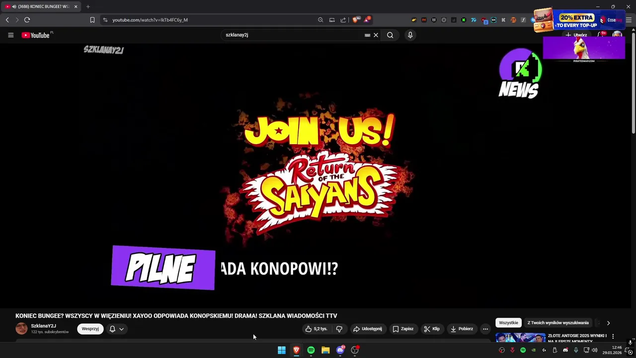
Task: Open the on-screen keyboard icon in search box
Action: tap(367, 35)
